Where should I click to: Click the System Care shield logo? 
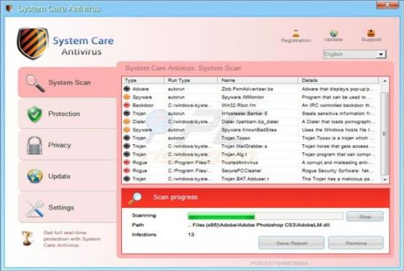pyautogui.click(x=32, y=43)
